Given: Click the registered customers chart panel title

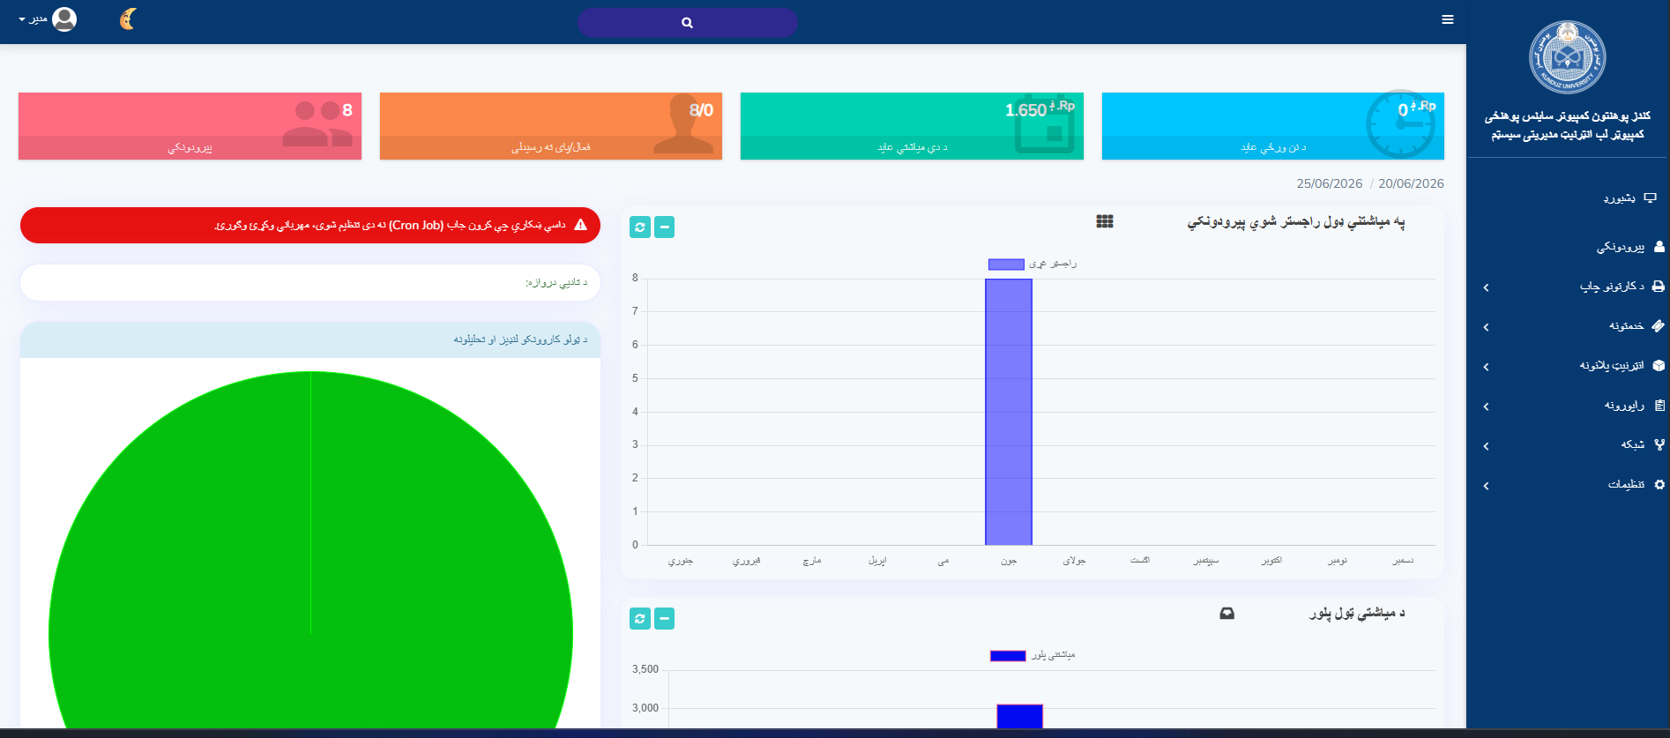Looking at the screenshot, I should [x=1296, y=222].
